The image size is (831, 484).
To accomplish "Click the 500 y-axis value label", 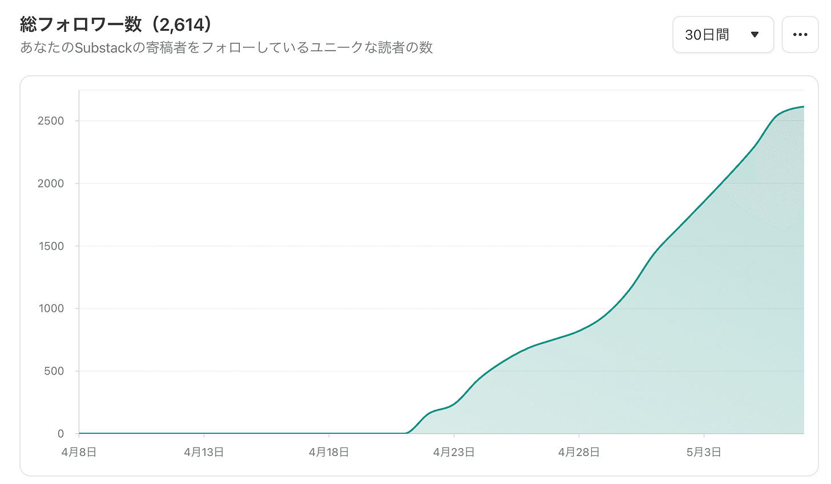I will (x=54, y=371).
